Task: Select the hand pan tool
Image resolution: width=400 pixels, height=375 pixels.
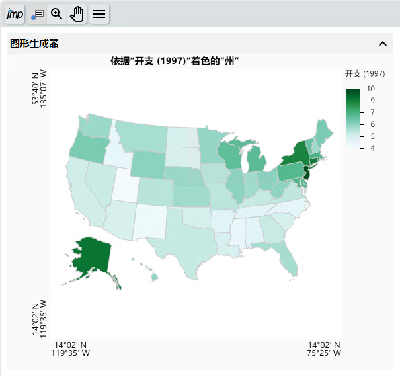Action: tap(77, 14)
